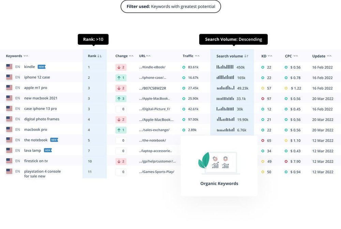Click the 97.00k traffic value
This screenshot has height=229, width=341.
coord(193,120)
